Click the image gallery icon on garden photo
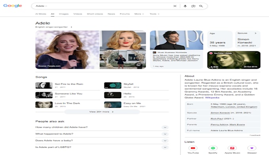This screenshot has width=269, height=155. click(x=138, y=65)
